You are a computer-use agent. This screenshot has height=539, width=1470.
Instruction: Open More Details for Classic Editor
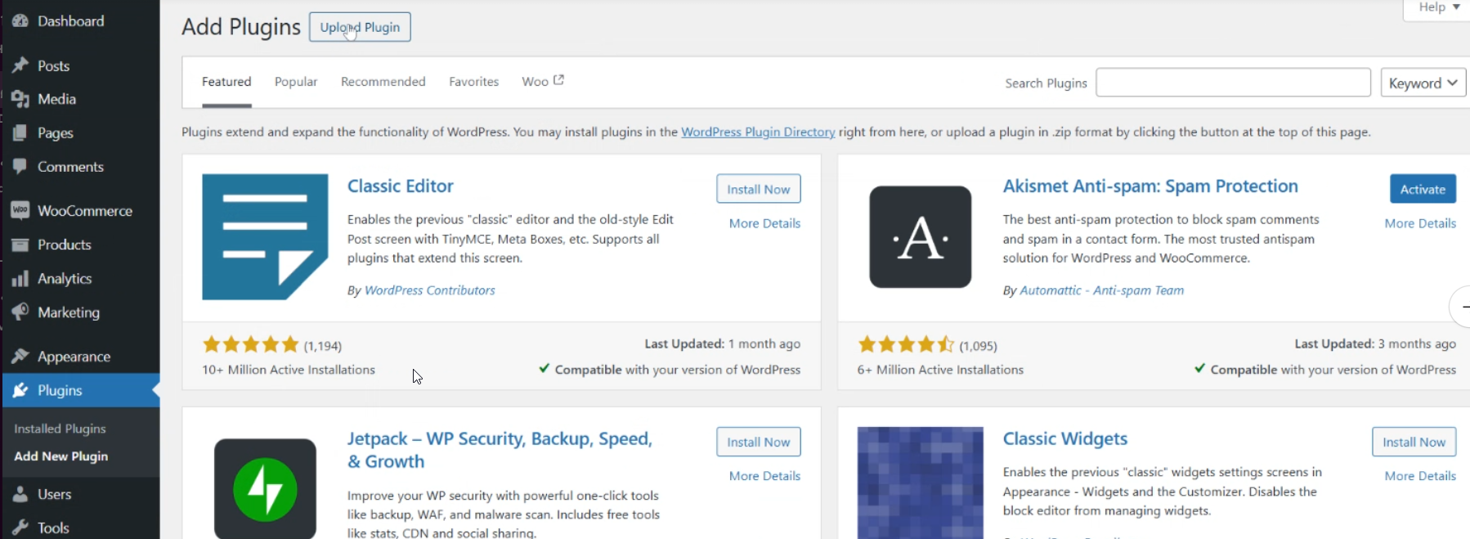[764, 223]
